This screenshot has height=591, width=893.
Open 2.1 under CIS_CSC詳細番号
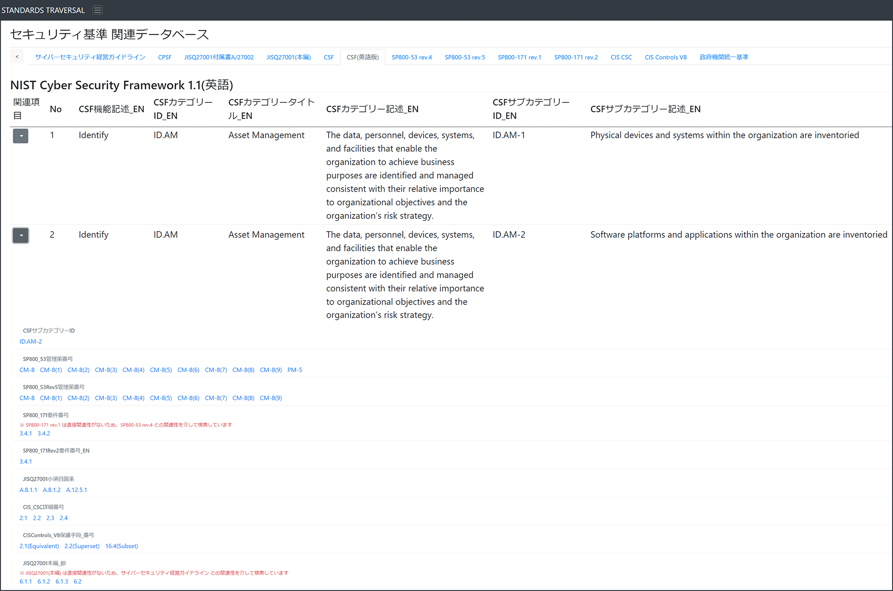click(x=23, y=518)
